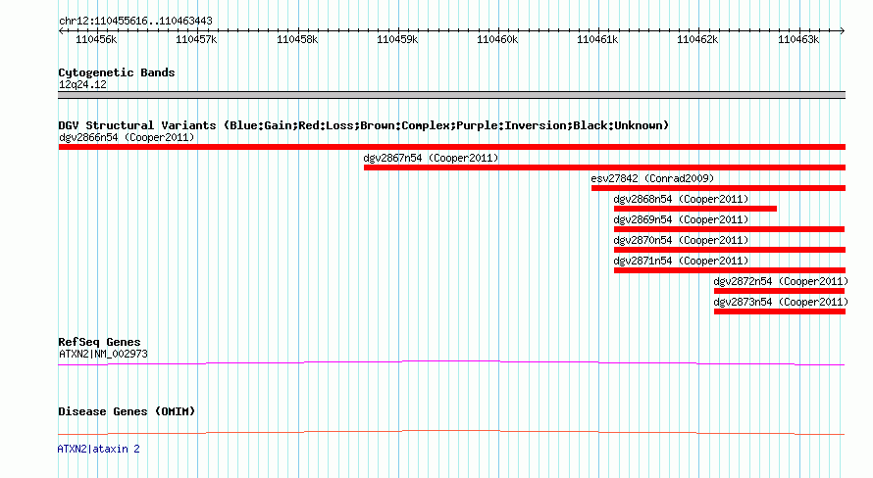The height and width of the screenshot is (478, 873).
Task: Click the 110461k ruler tick label
Action: click(598, 39)
